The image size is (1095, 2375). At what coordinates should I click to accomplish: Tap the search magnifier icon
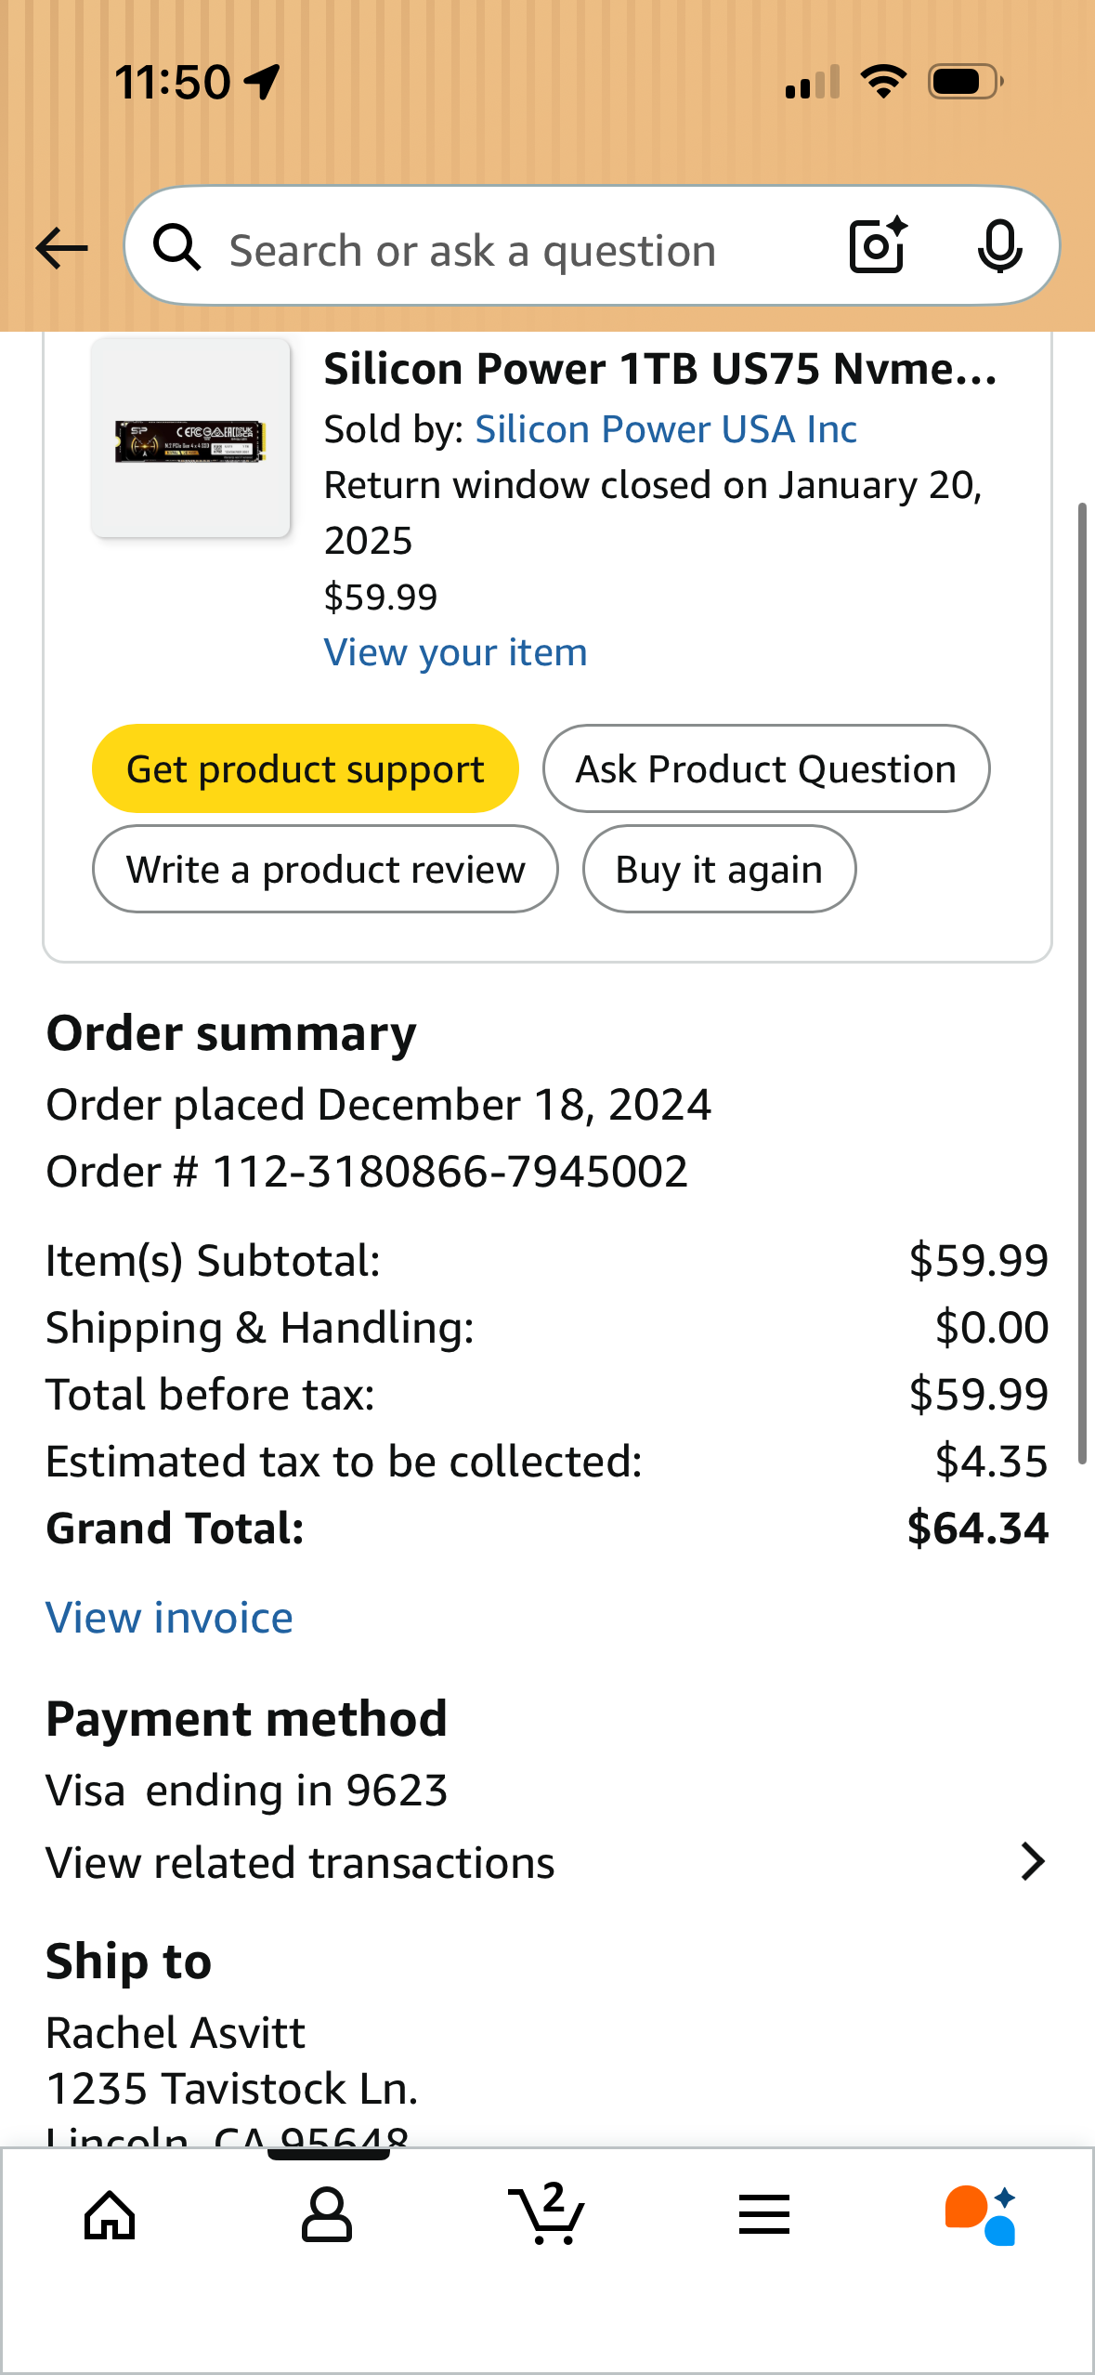click(x=177, y=248)
